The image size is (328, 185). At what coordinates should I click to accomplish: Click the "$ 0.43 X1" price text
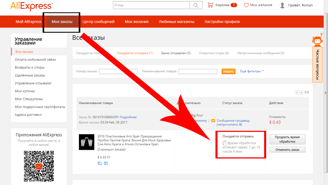(x=104, y=157)
